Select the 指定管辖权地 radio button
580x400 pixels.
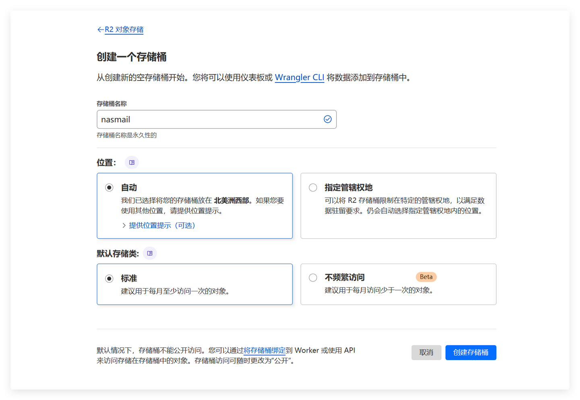[313, 188]
